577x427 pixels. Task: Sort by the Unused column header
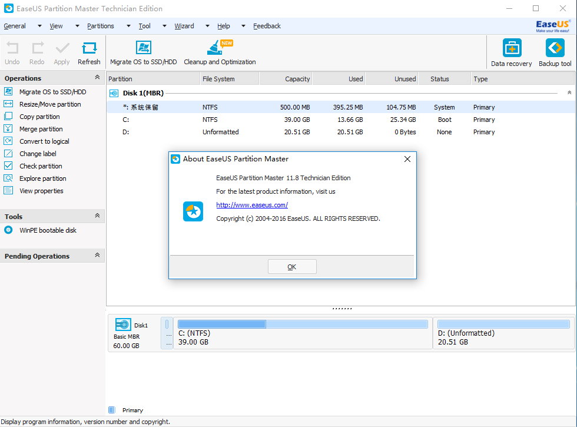click(392, 79)
